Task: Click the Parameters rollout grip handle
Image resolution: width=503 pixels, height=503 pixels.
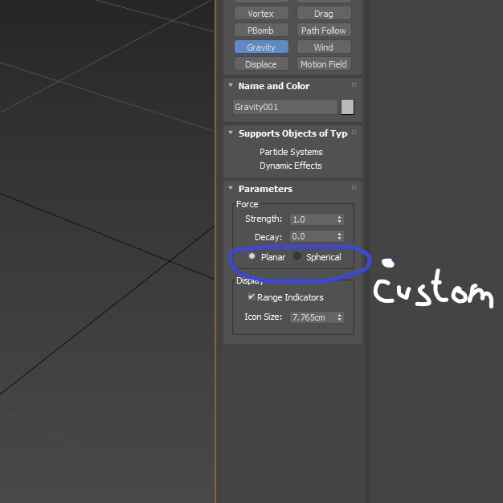Action: click(x=354, y=188)
